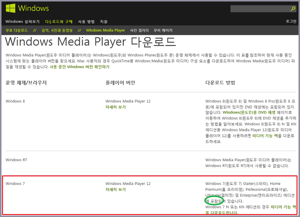Click the Windows 8 operating system cell
This screenshot has width=300, height=217.
15,101
